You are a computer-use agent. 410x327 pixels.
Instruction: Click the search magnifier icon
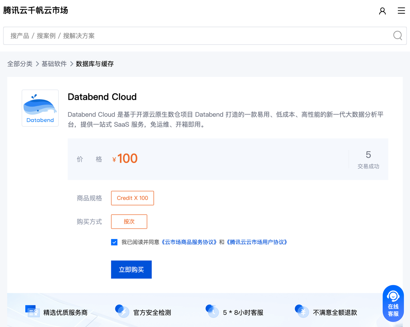(398, 35)
